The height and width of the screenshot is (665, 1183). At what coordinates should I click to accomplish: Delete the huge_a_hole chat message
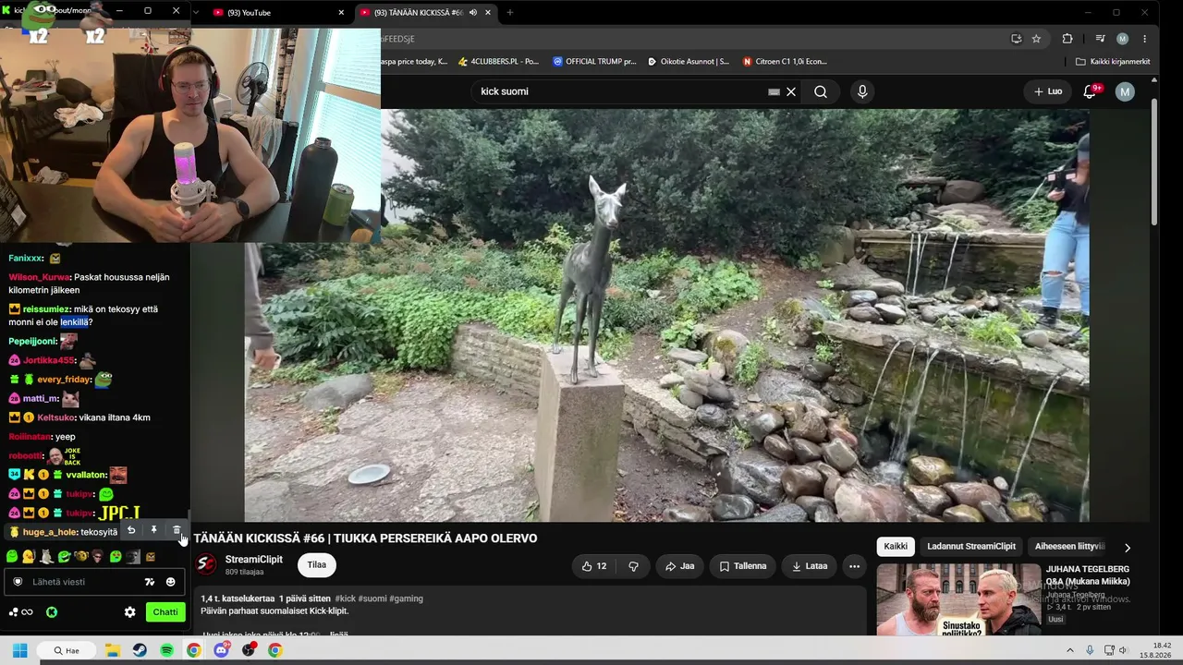click(177, 530)
